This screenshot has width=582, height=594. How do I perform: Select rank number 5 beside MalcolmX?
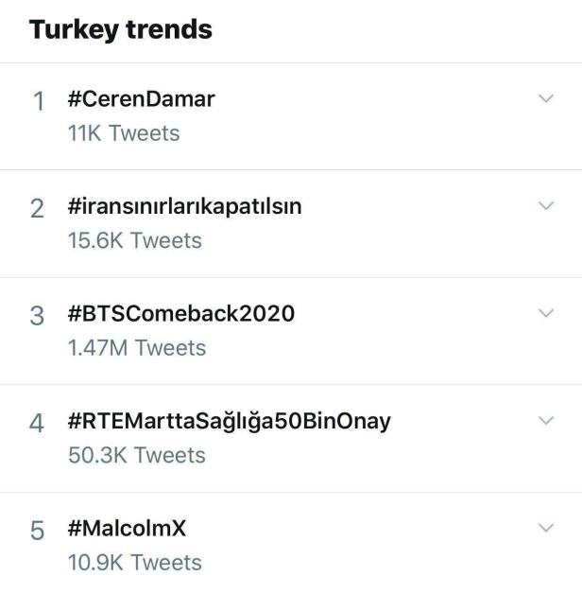tap(38, 531)
